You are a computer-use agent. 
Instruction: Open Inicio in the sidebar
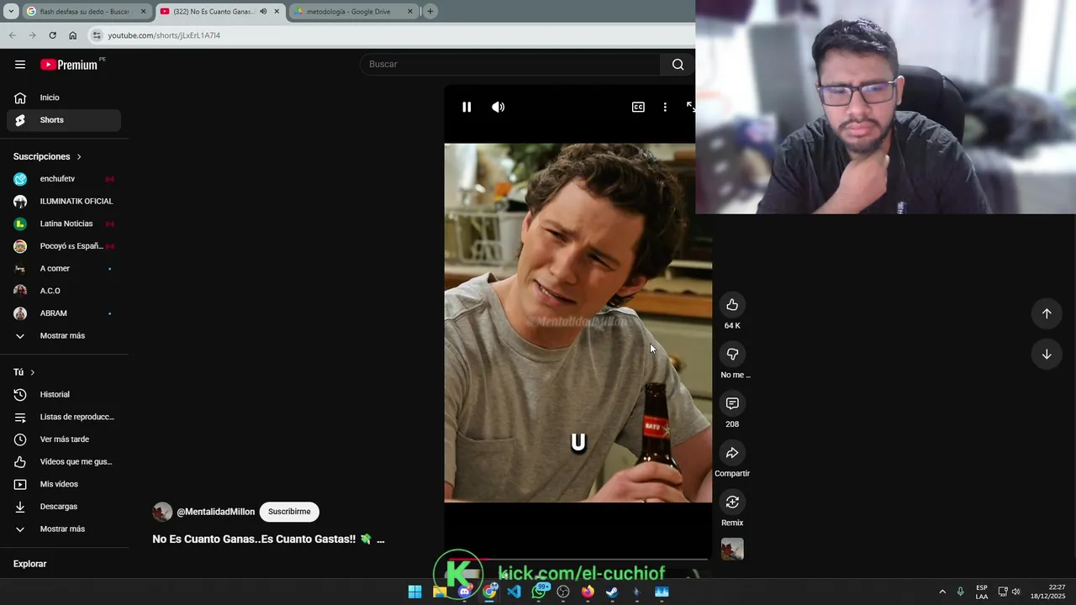pos(64,97)
